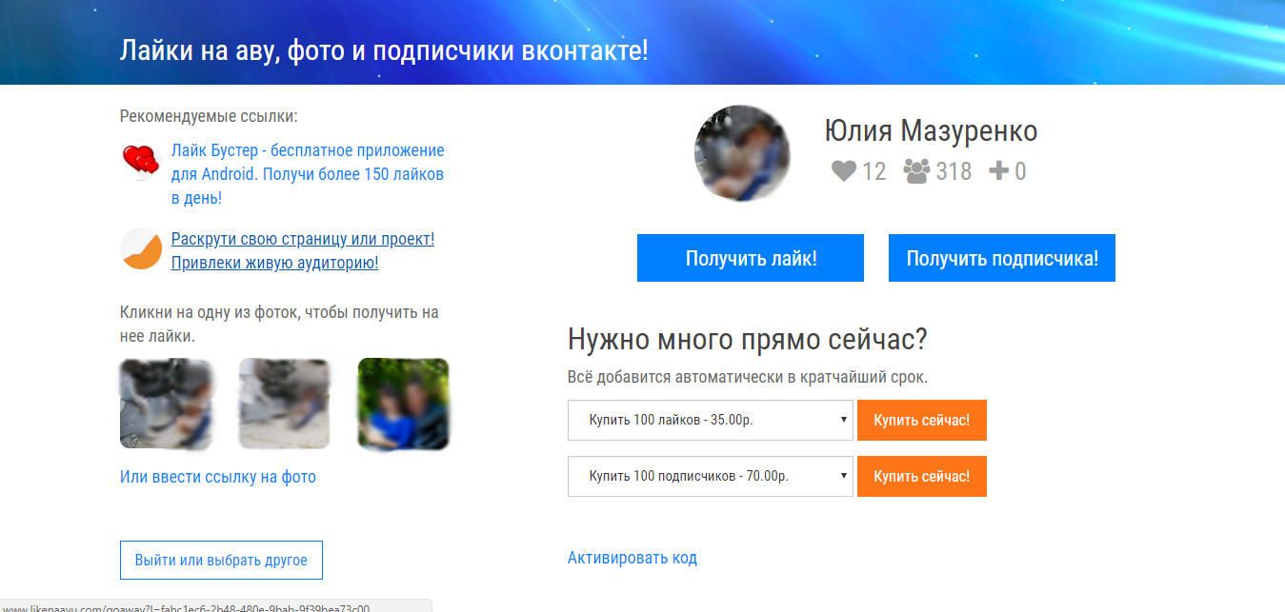Click the heart likes counter icon
This screenshot has width=1285, height=612.
coord(844,171)
